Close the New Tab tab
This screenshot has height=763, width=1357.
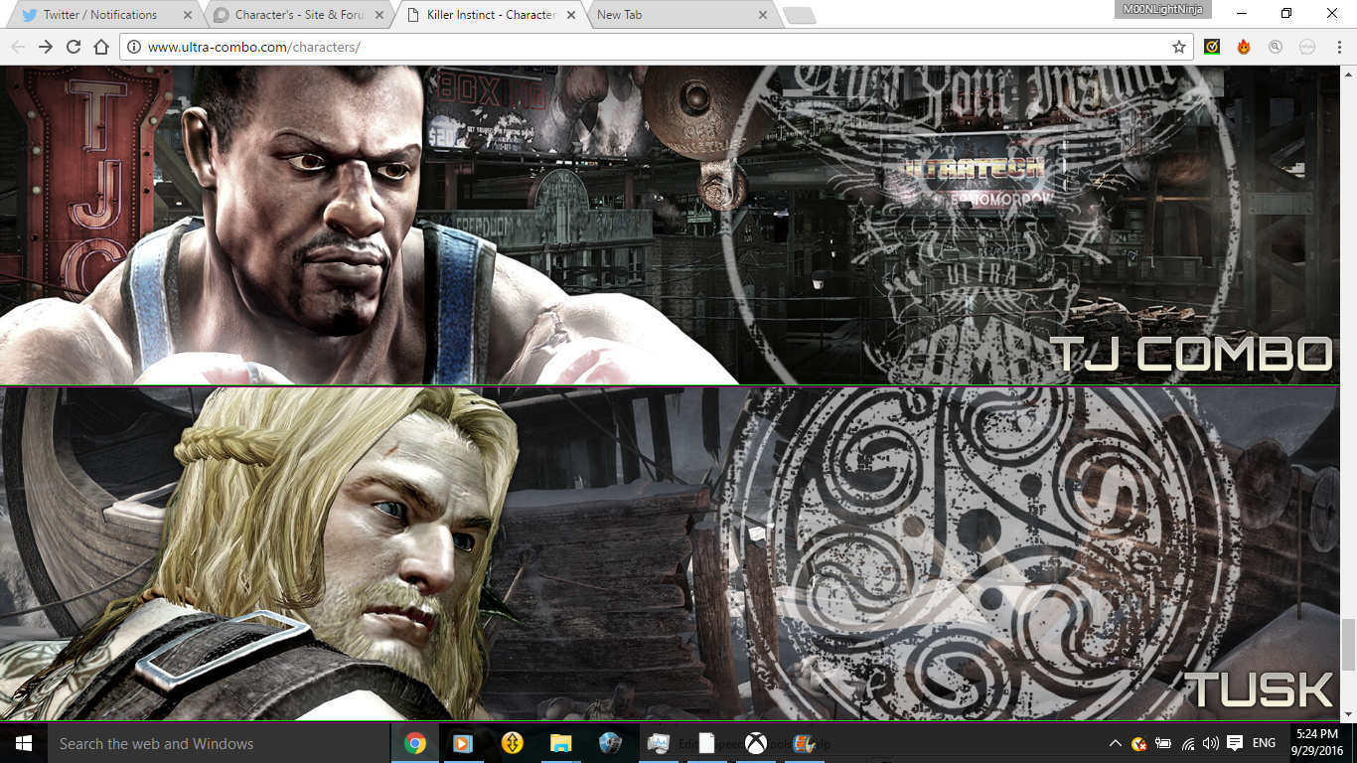coord(763,15)
